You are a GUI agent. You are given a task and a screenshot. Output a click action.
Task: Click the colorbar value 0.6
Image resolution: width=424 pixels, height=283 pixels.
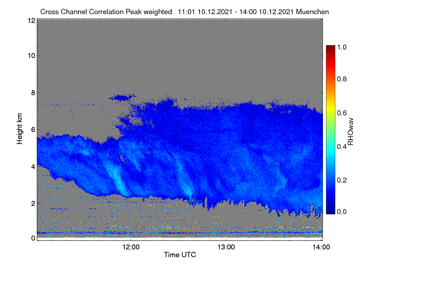(341, 113)
